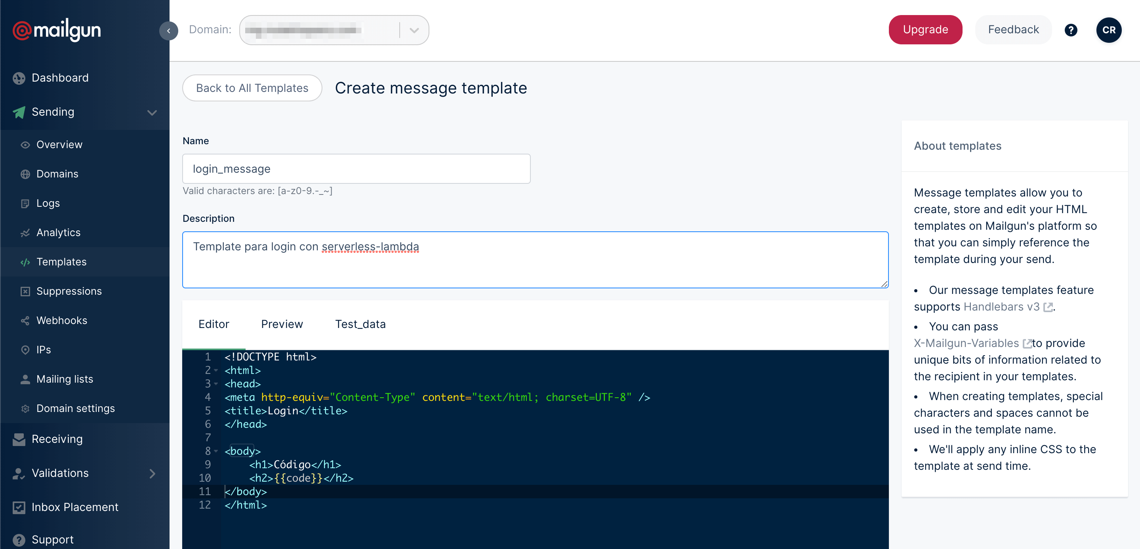Click the Receiving inbox icon
The height and width of the screenshot is (549, 1140).
click(19, 439)
